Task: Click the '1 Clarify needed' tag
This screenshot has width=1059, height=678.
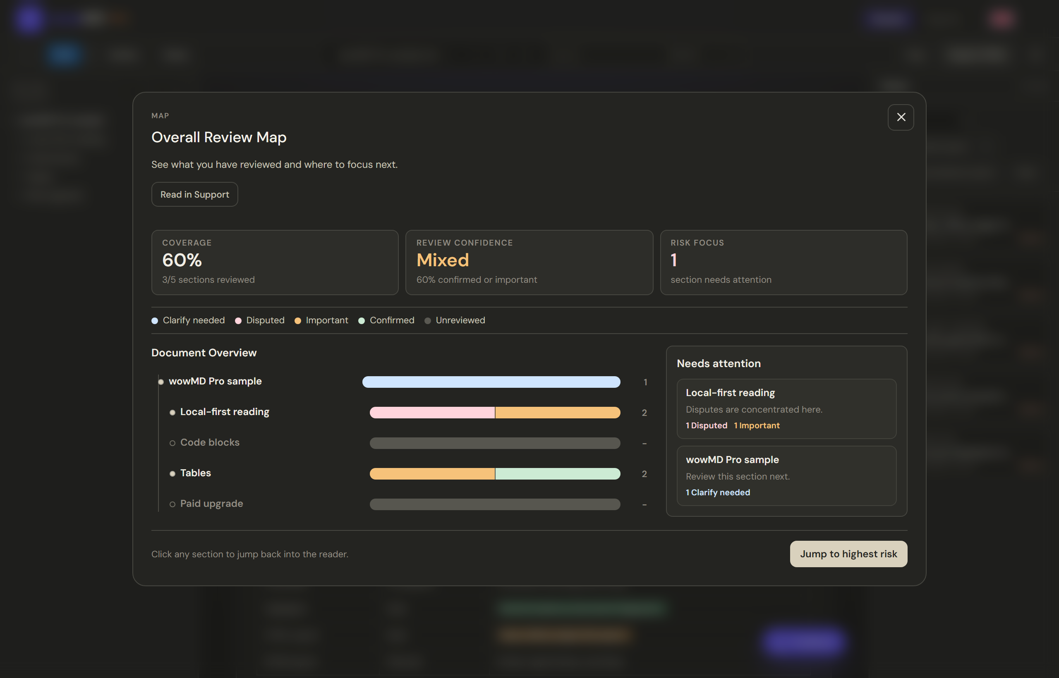Action: pyautogui.click(x=718, y=492)
